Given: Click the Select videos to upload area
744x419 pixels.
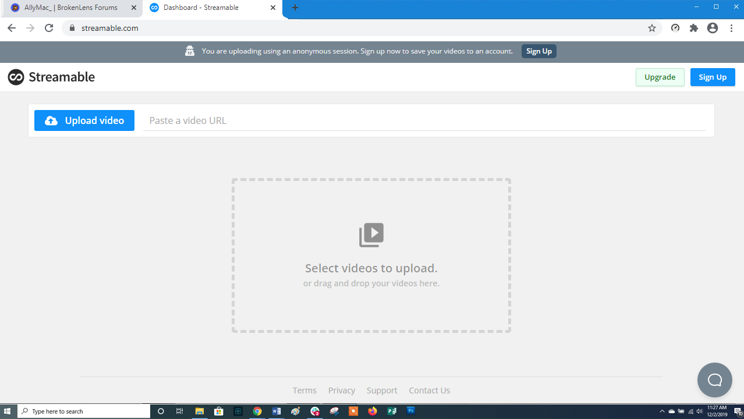Looking at the screenshot, I should pos(371,255).
